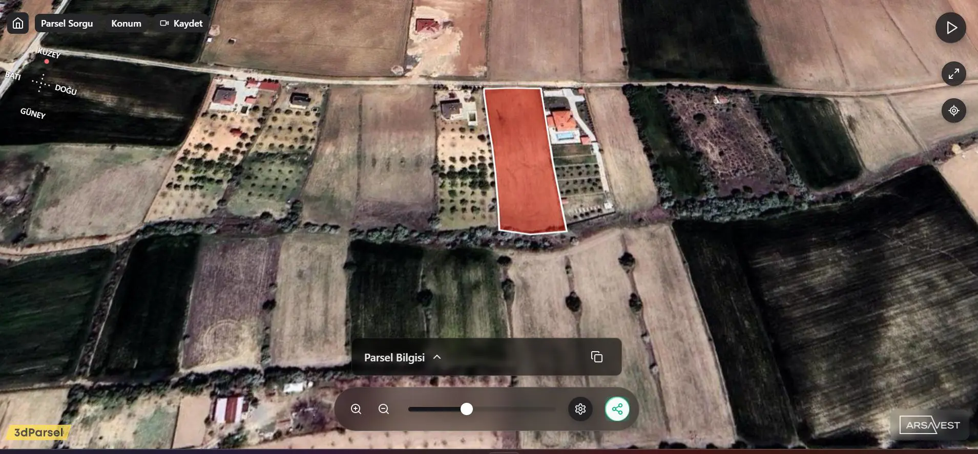
Task: Go to the home icon button
Action: (18, 24)
